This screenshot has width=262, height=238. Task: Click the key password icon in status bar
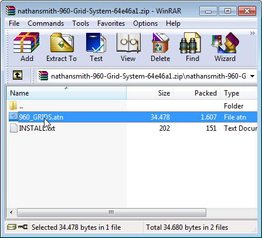[x=23, y=227]
